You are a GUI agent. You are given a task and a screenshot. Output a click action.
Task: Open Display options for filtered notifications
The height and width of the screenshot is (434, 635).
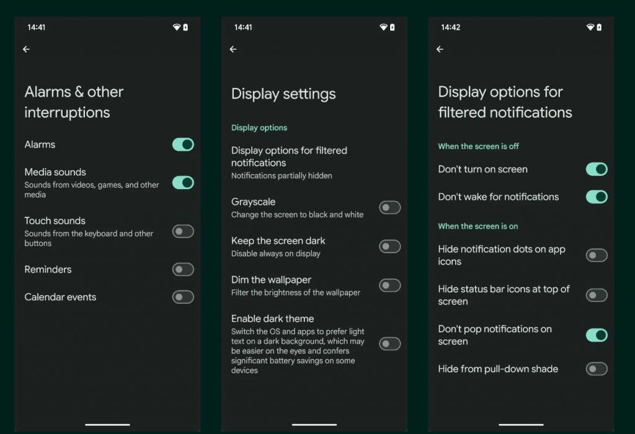point(314,162)
